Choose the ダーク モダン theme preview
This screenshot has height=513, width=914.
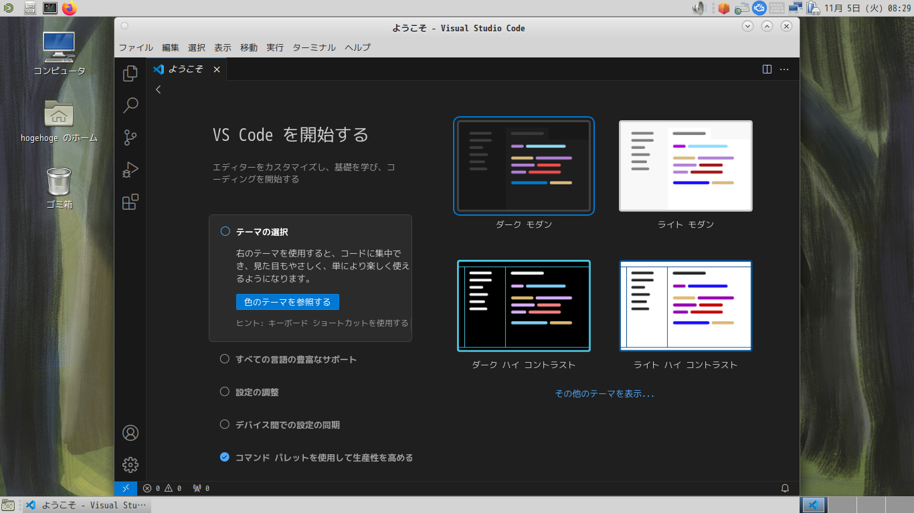524,166
